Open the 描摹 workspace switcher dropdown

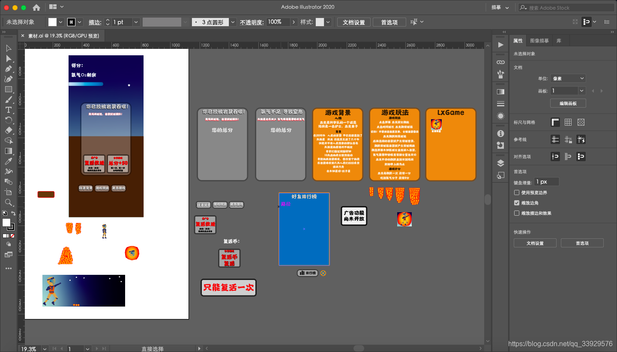(x=500, y=7)
